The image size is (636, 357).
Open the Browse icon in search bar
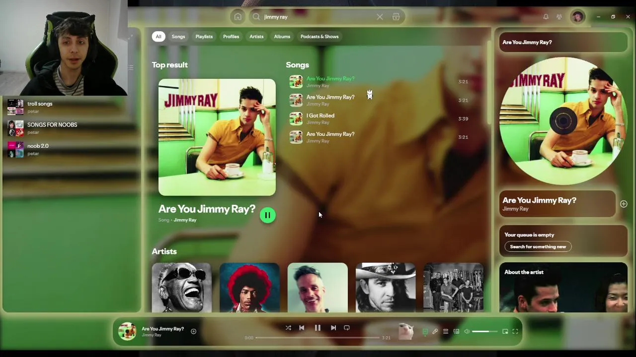click(396, 17)
